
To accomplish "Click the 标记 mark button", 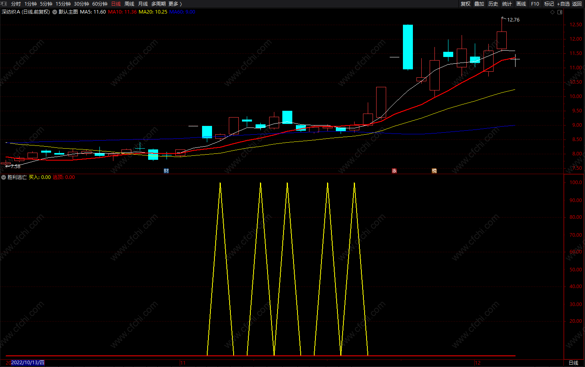I will 549,4.
